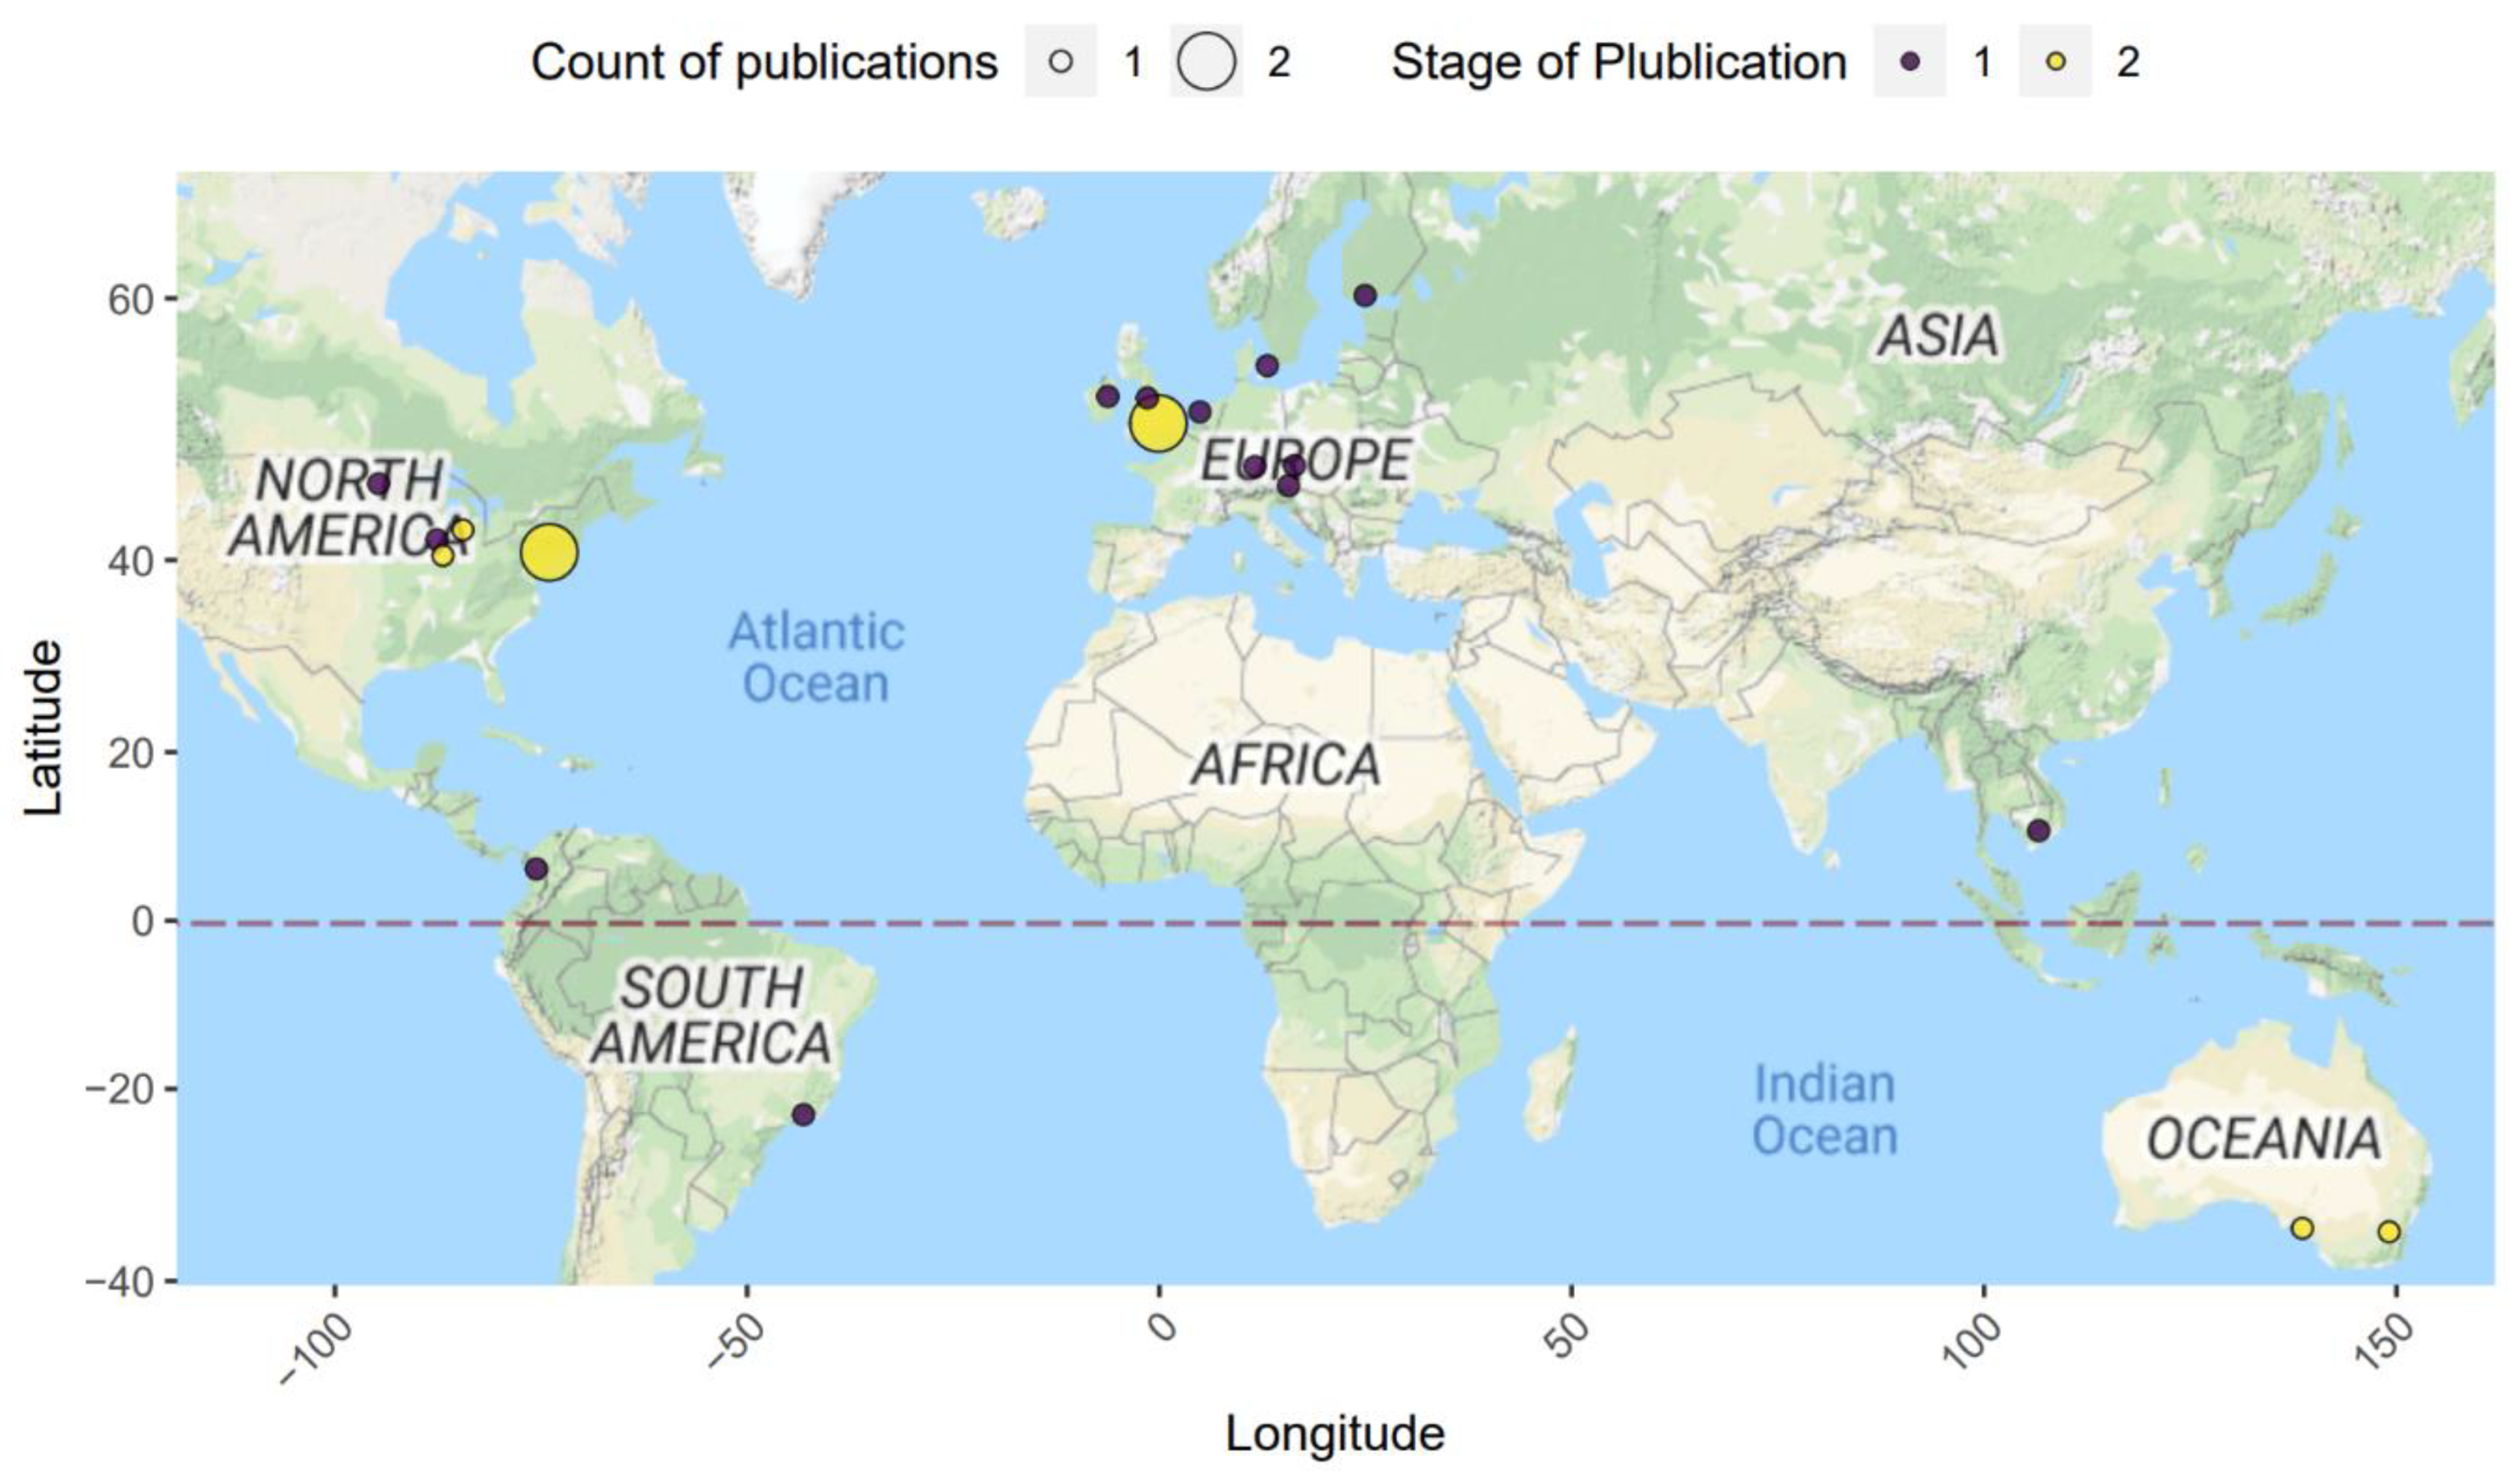
Task: Click the purple dot on Brazil's coast
Action: (803, 1115)
